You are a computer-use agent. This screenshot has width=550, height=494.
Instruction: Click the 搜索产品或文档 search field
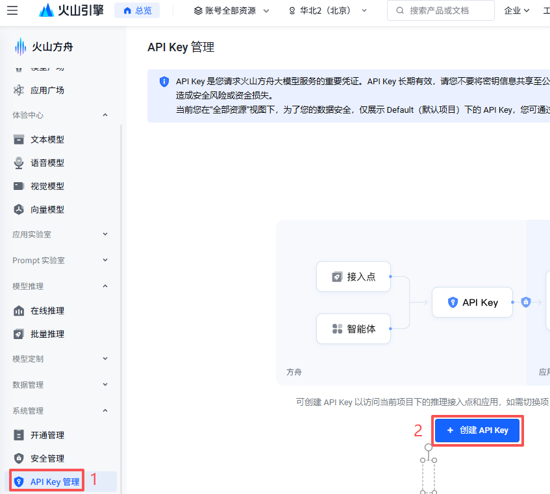(440, 10)
